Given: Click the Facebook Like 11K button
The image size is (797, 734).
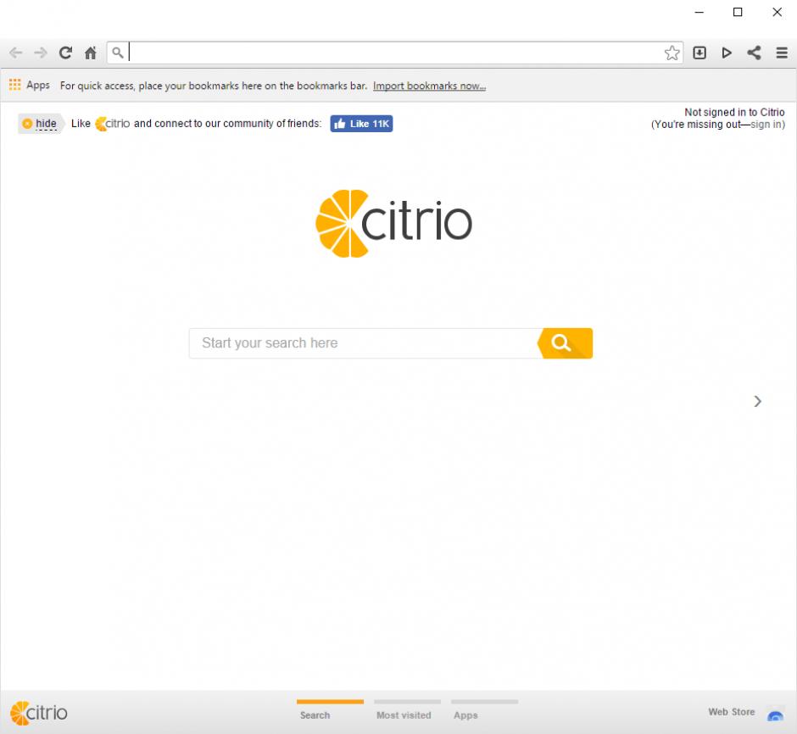Looking at the screenshot, I should point(361,124).
